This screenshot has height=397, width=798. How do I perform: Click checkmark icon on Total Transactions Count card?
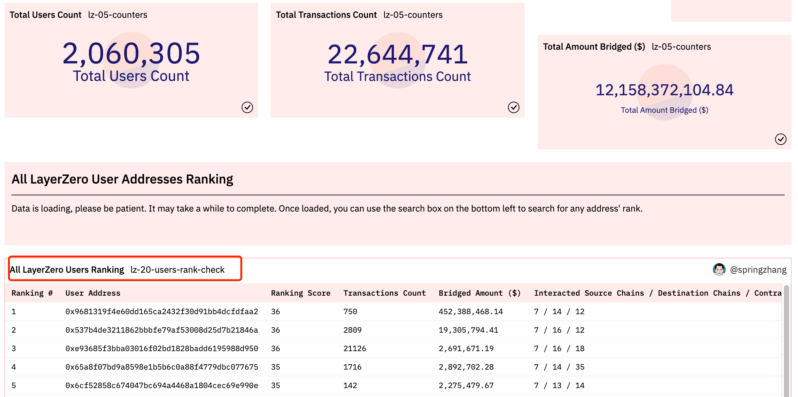[x=513, y=107]
